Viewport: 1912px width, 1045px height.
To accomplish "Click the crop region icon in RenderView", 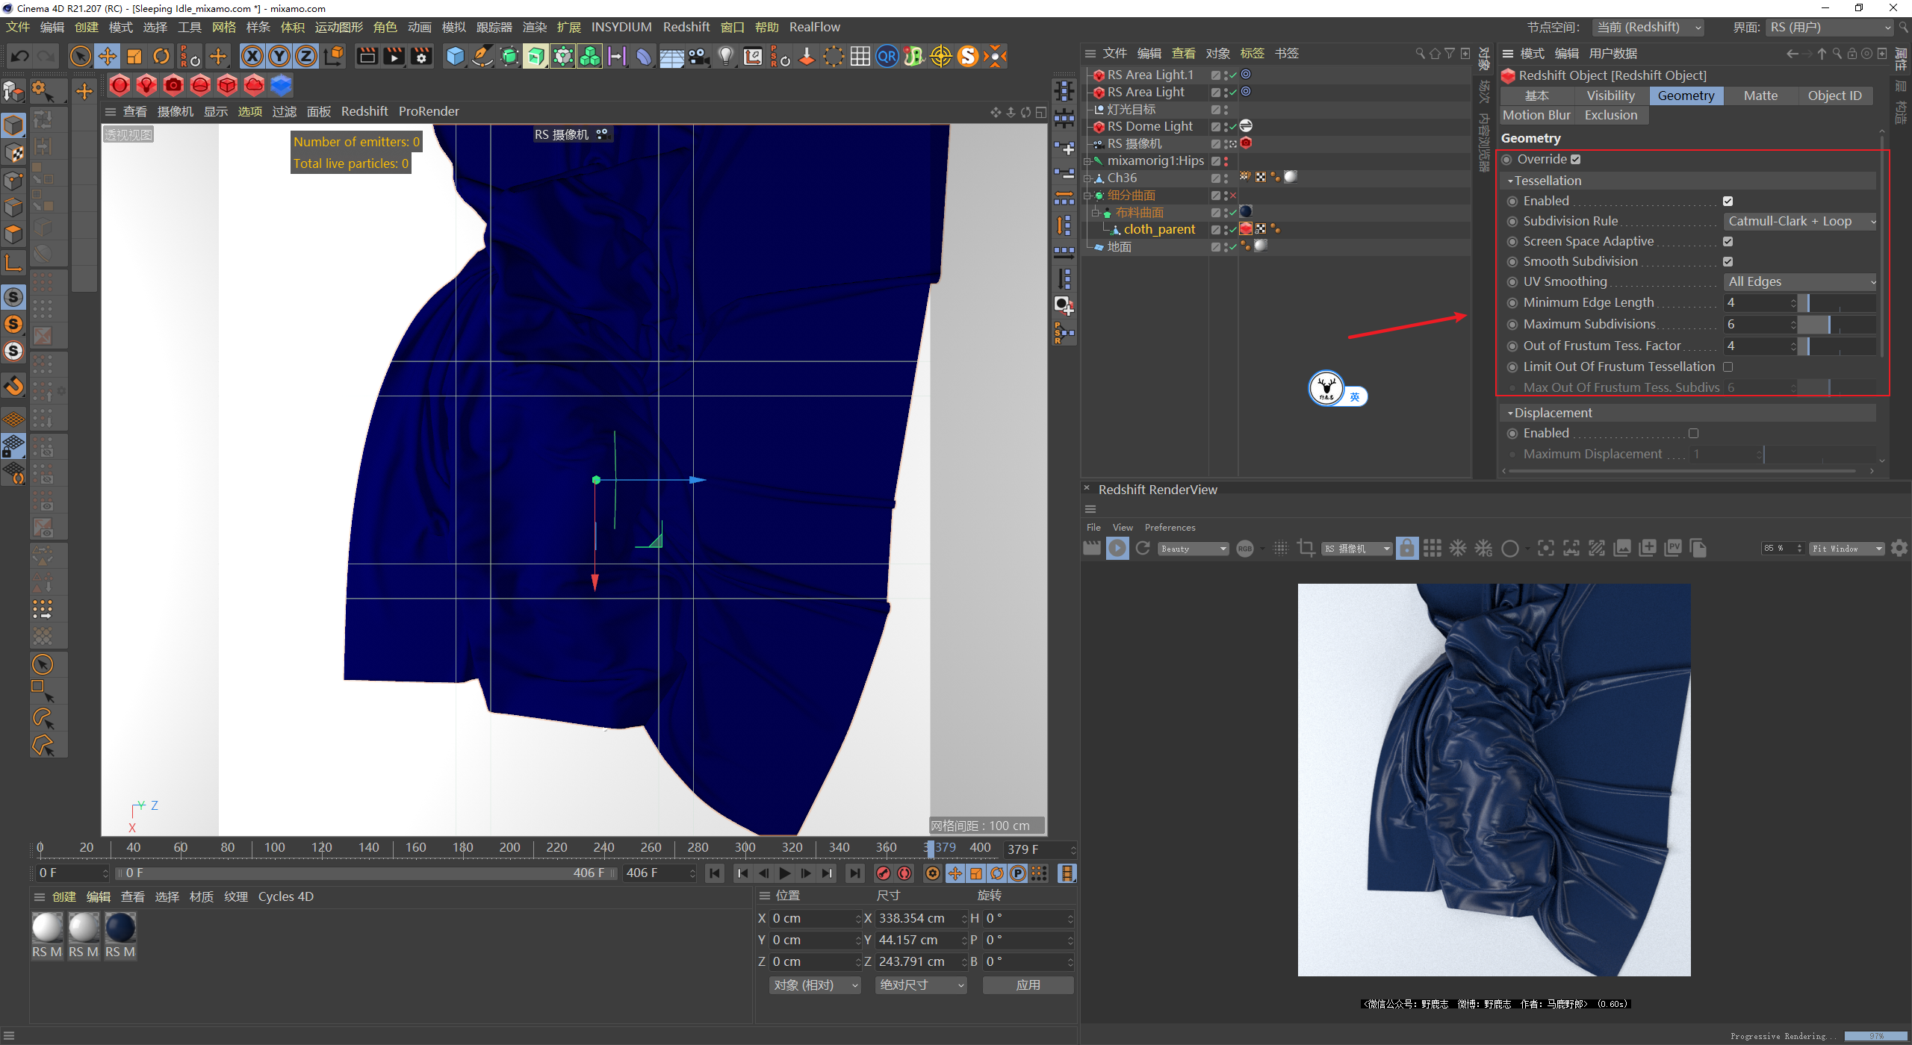I will [x=1306, y=549].
